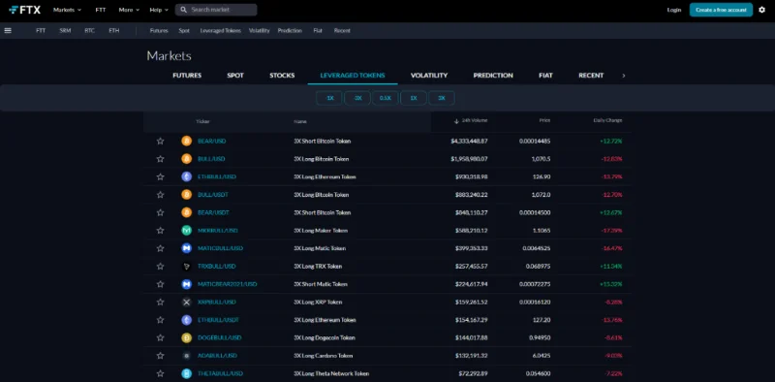The width and height of the screenshot is (775, 382).
Task: Click the Bitcoin icon beside BULL/USDT
Action: coord(186,195)
